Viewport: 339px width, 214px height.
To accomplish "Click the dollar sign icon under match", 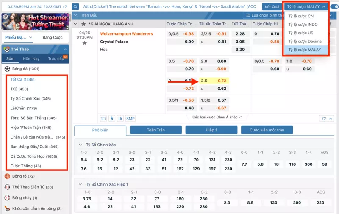I will [x=112, y=119].
